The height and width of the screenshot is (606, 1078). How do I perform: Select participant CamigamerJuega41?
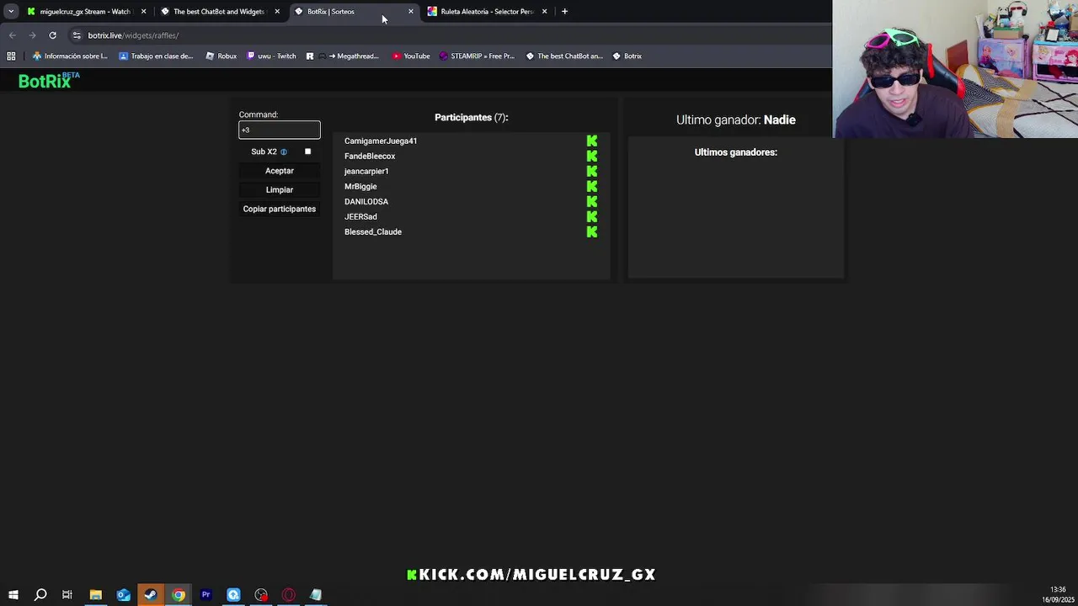click(x=381, y=141)
